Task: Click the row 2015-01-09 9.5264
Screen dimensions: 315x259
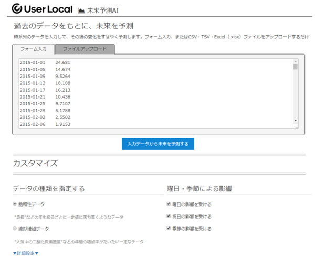Action: click(45, 76)
